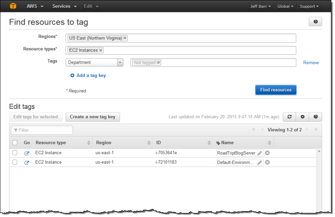Screen dimensions: 335x217
Task: Open the Support menu
Action: [309, 6]
